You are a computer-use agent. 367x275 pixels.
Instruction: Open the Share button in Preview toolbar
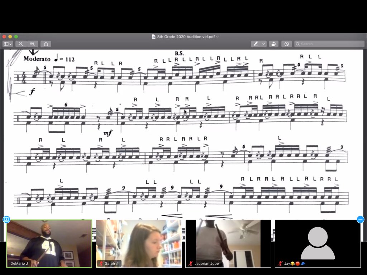point(46,44)
